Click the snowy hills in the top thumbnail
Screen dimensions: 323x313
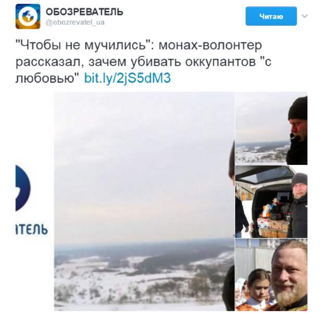click(262, 153)
